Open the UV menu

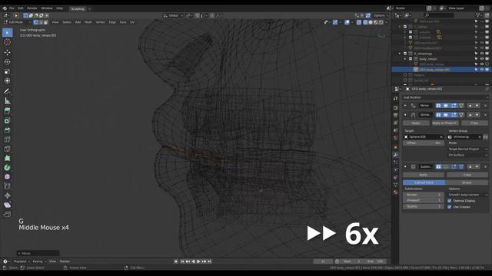coord(132,22)
